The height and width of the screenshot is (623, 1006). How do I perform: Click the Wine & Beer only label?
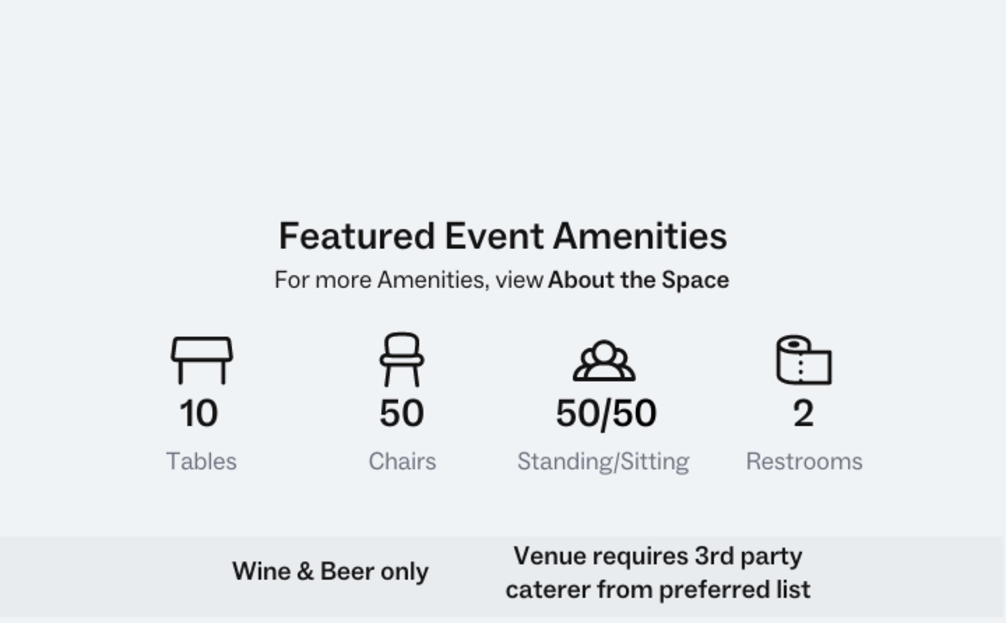tap(331, 571)
